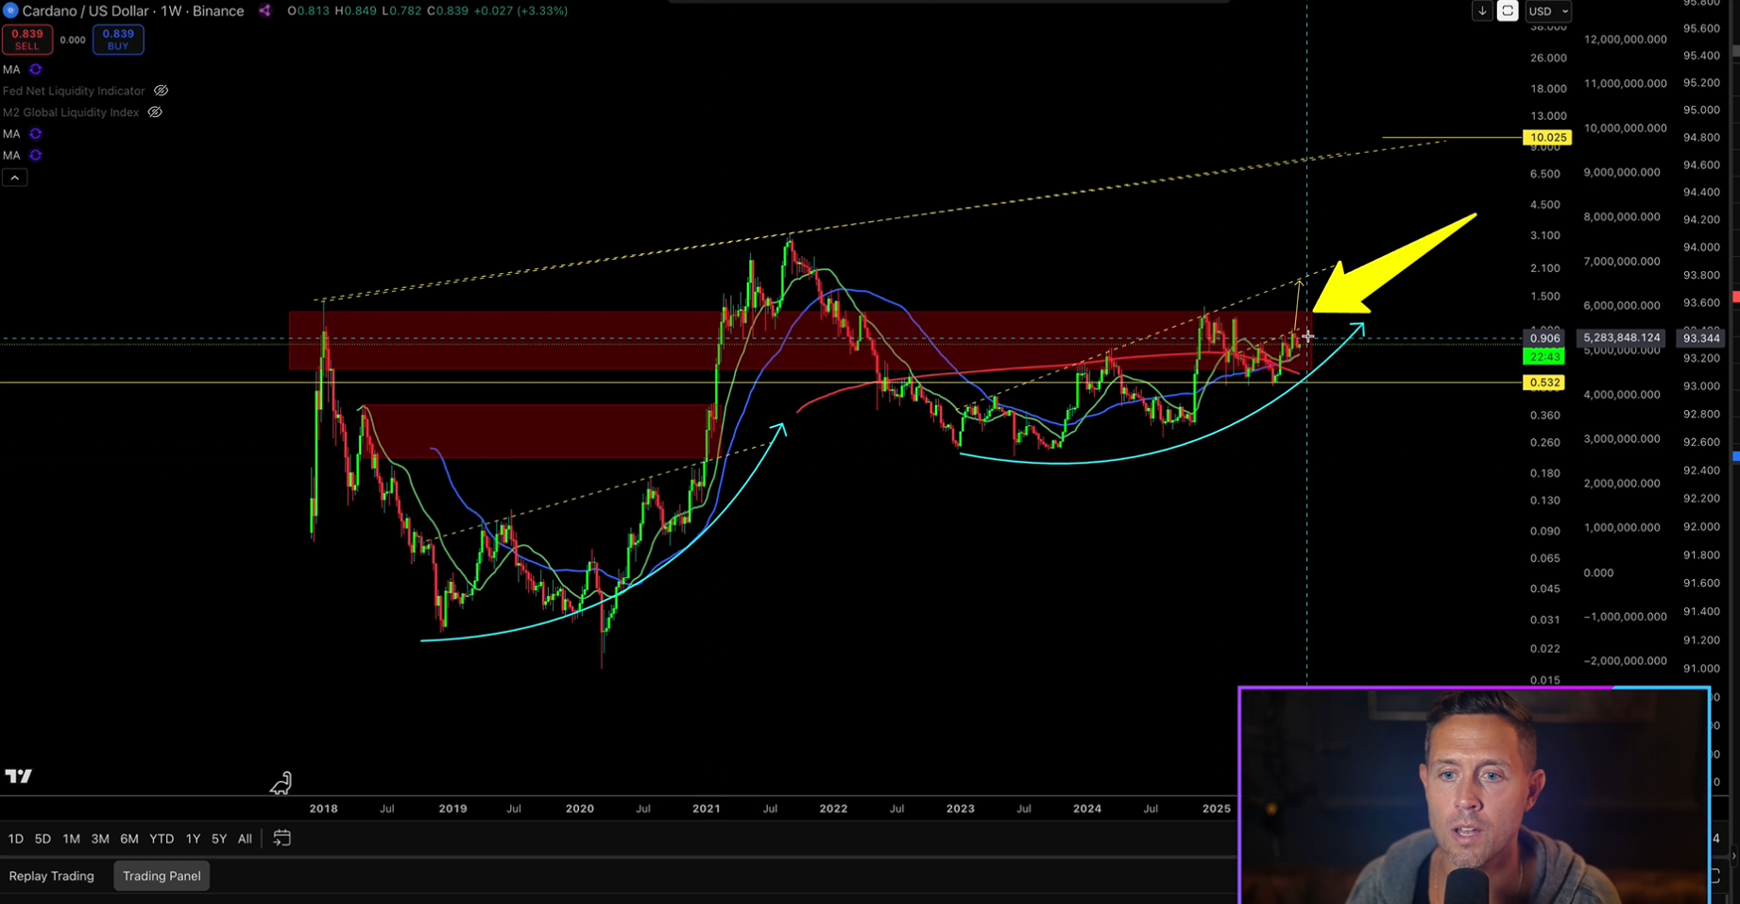
Task: Collapse the indicator legend with the chevron
Action: 14,178
